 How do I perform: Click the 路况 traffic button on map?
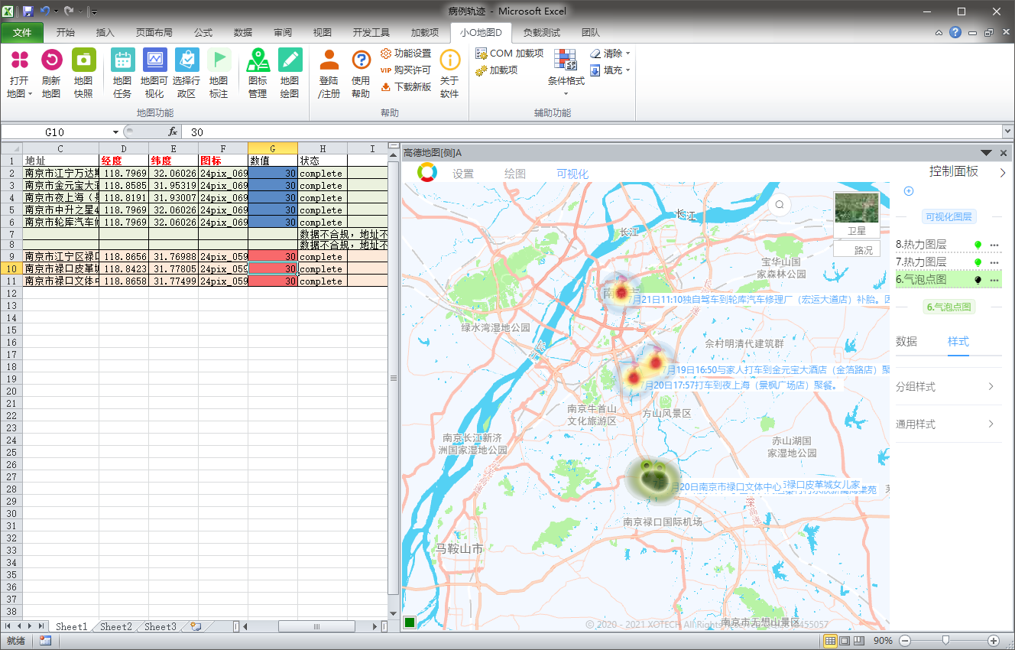click(x=856, y=250)
